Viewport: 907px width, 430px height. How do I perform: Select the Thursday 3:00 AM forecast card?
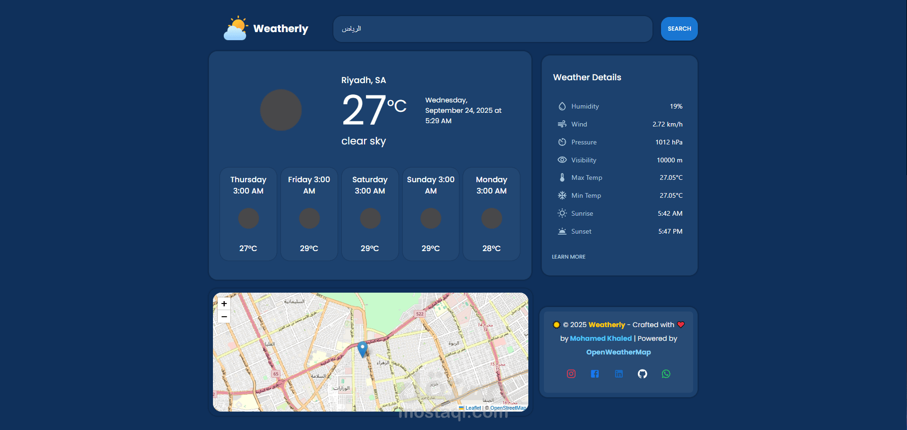(248, 214)
